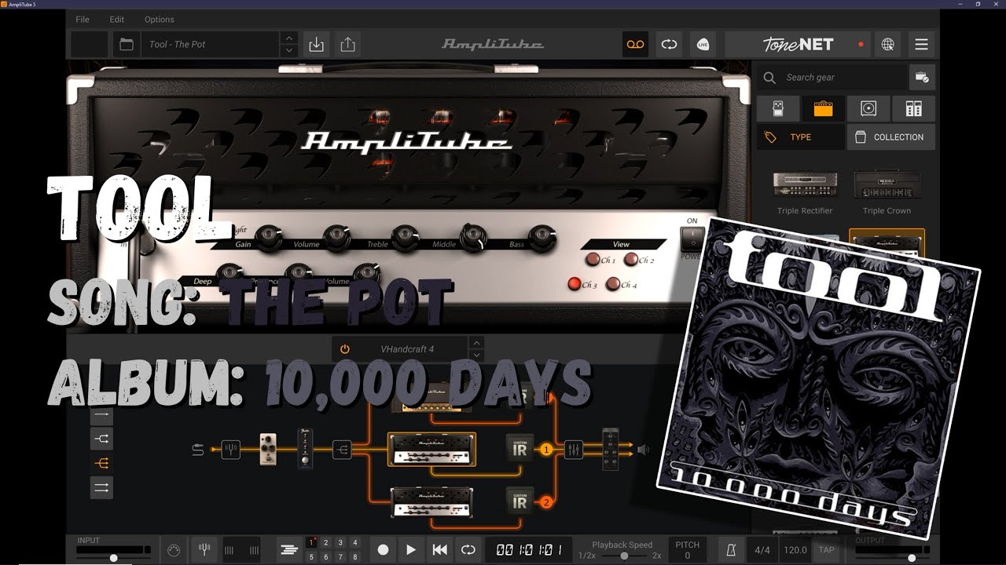
Task: Switch to Live mode icon
Action: coord(703,45)
